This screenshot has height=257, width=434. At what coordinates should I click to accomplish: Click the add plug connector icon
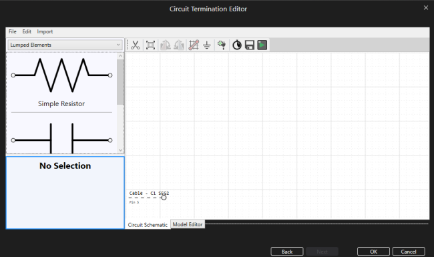[x=222, y=45]
